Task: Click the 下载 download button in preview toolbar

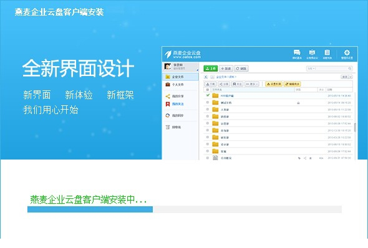Action: [x=210, y=84]
